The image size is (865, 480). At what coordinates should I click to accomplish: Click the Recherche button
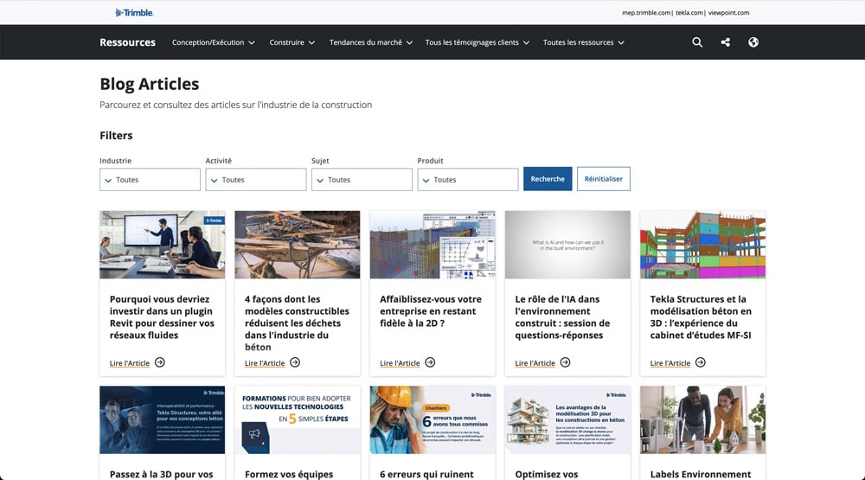tap(548, 179)
